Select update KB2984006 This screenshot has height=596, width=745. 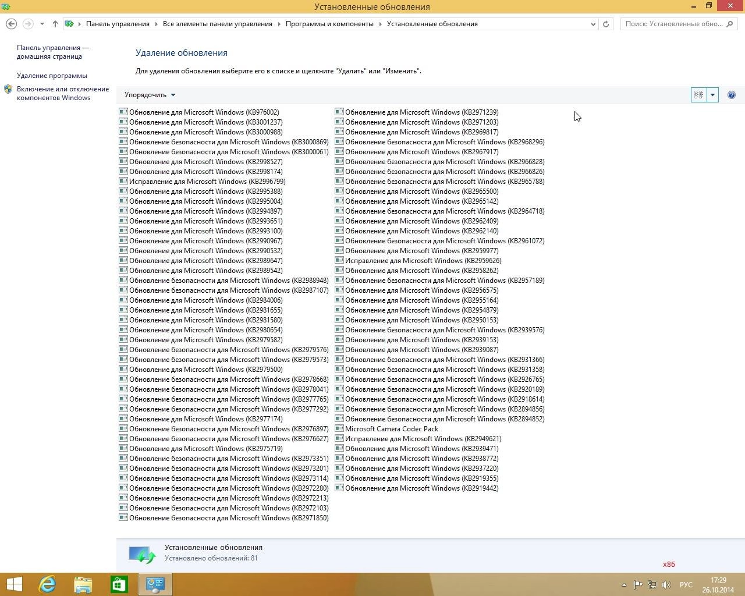point(201,300)
